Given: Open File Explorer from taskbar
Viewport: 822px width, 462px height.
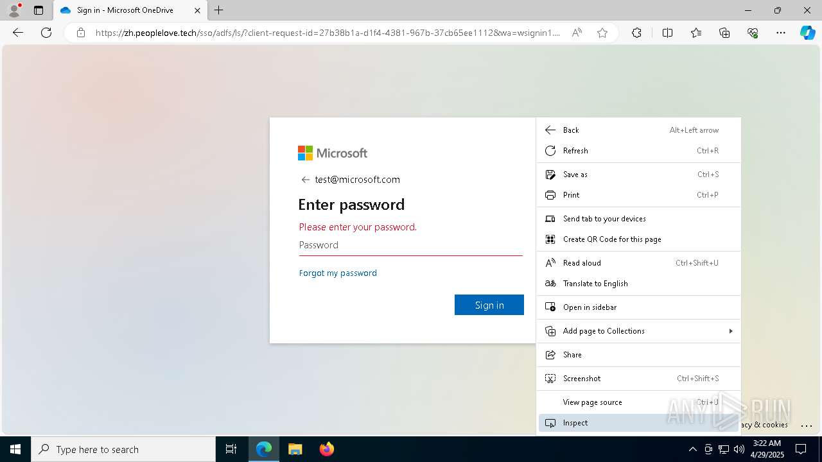Looking at the screenshot, I should tap(295, 449).
